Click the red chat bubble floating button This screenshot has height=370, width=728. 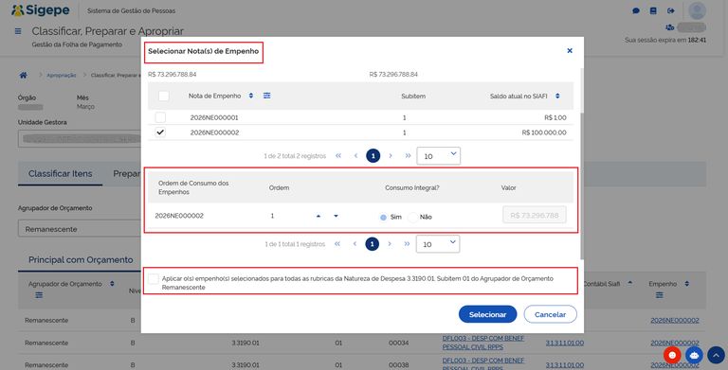[672, 355]
